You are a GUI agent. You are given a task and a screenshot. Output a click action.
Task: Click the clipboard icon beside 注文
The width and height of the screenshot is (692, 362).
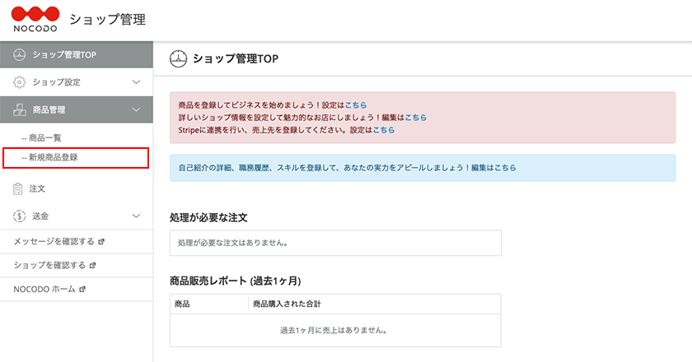coord(17,188)
